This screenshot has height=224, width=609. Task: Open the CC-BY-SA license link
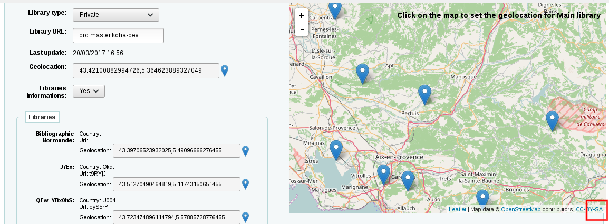tap(589, 209)
